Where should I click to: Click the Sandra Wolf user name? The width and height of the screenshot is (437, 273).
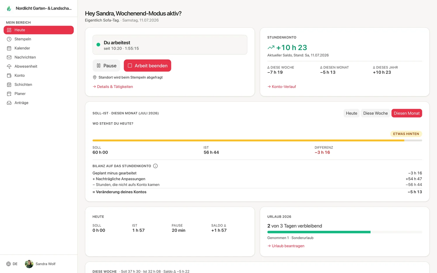tap(45, 264)
